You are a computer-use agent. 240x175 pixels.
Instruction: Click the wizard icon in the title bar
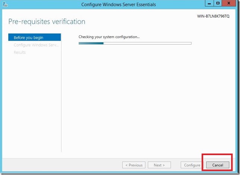tap(4, 4)
